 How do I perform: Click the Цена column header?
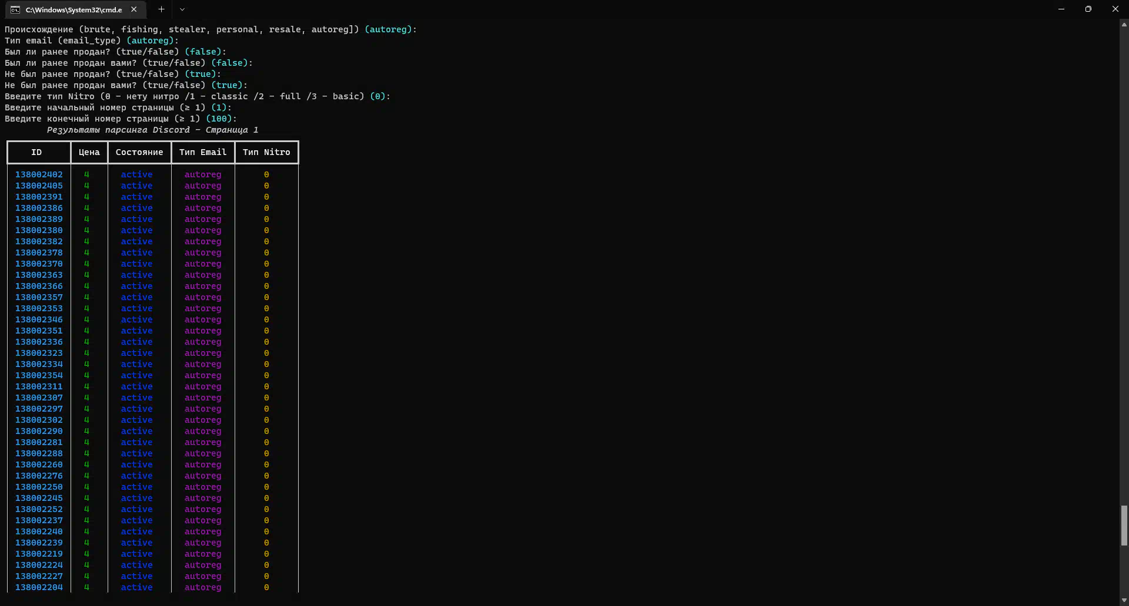(89, 152)
